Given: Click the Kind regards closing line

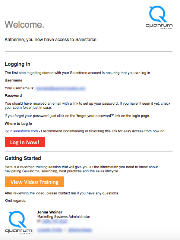Looking at the screenshot, I should 15,201.
